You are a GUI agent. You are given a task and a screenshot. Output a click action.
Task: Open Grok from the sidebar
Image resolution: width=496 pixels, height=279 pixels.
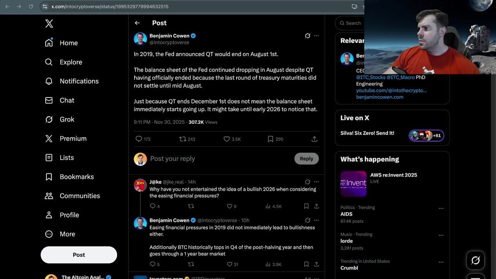[x=60, y=119]
